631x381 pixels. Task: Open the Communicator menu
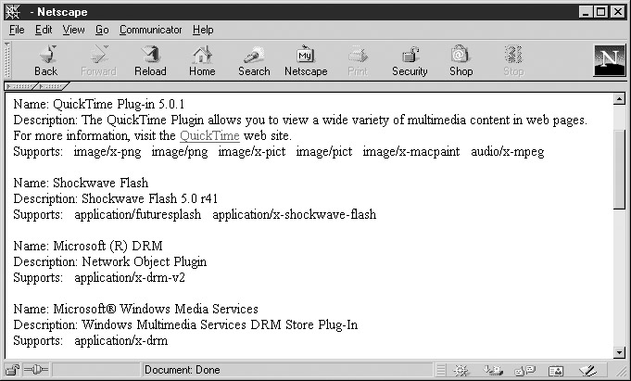tap(152, 30)
